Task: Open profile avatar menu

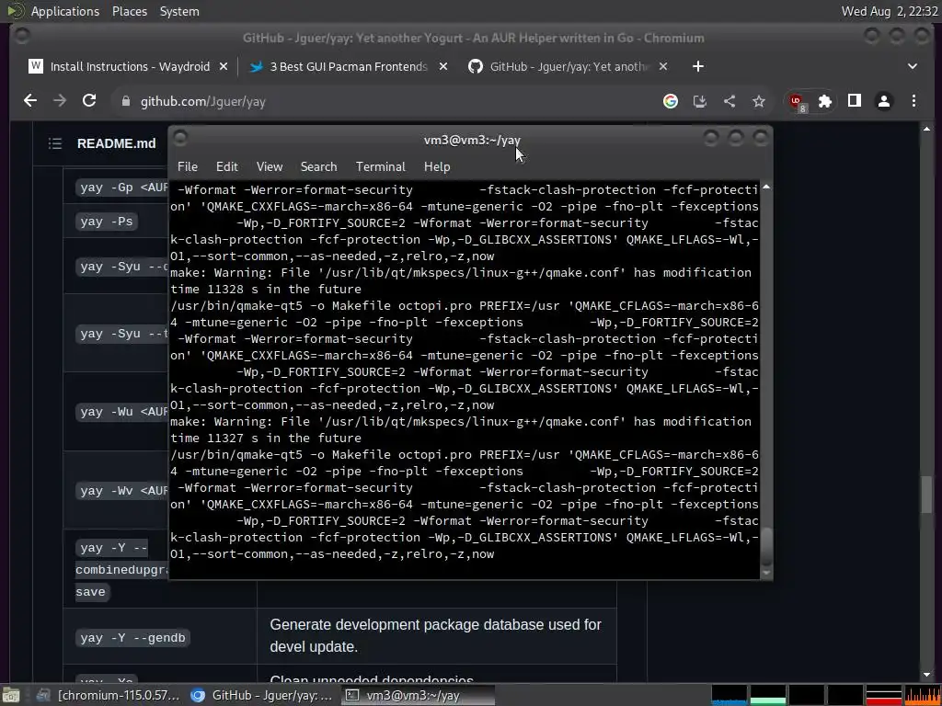Action: [x=884, y=101]
